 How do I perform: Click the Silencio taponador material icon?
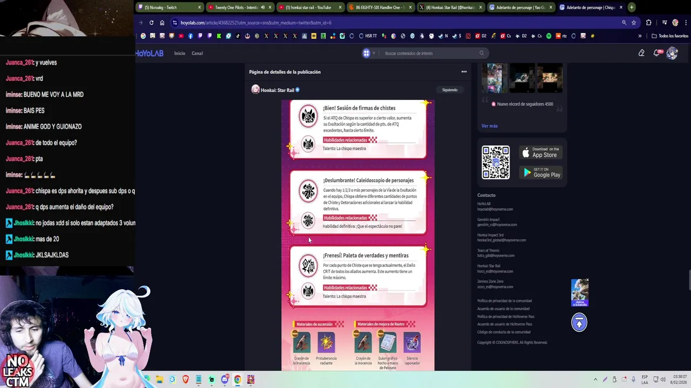[412, 343]
